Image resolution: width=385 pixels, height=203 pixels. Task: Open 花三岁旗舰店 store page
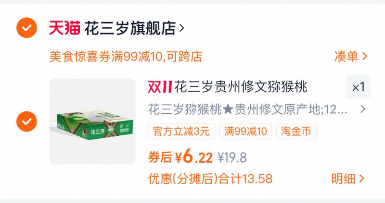tap(130, 28)
